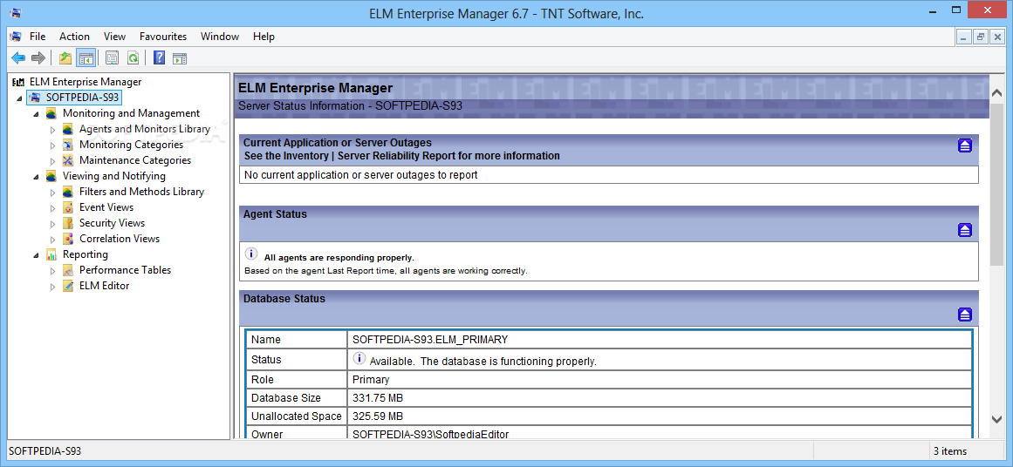
Task: Click the Show/Hide Action Pane icon
Action: click(179, 58)
